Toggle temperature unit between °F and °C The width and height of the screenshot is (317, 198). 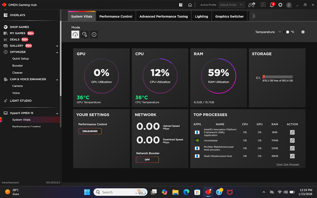[286, 32]
